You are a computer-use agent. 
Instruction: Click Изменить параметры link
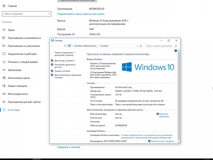(164, 115)
